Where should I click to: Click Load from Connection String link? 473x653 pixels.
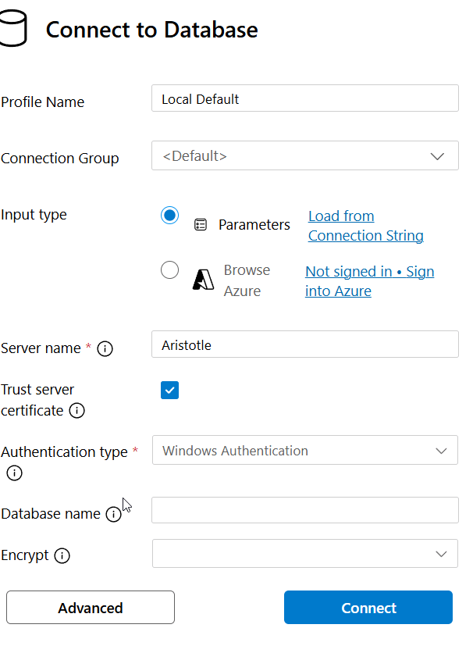(x=365, y=226)
